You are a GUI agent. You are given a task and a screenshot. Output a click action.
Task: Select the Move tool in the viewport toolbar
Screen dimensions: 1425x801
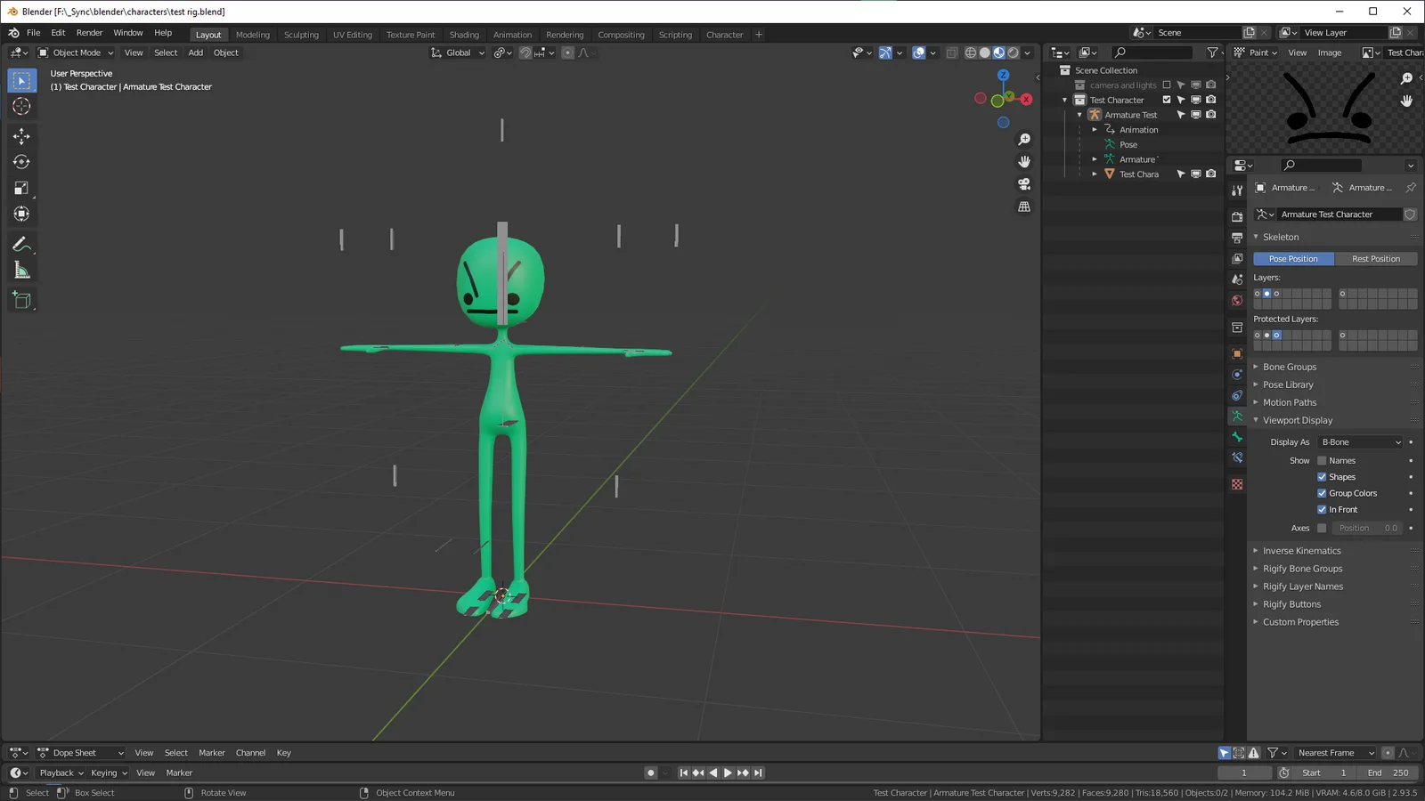[x=21, y=136]
